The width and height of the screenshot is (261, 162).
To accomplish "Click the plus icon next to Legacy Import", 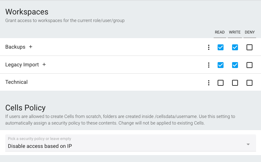I will pos(44,64).
